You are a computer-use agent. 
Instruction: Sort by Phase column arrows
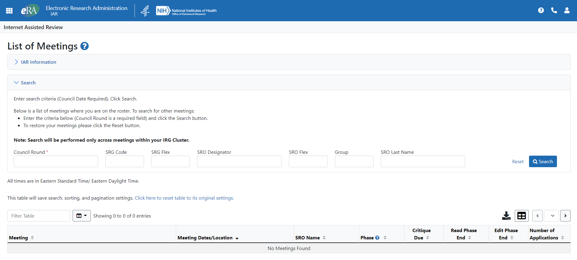385,238
